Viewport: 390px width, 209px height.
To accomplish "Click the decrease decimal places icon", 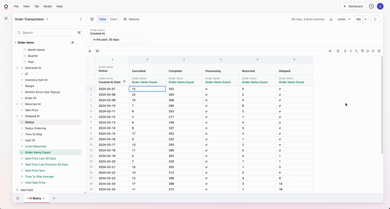I will click(x=357, y=51).
